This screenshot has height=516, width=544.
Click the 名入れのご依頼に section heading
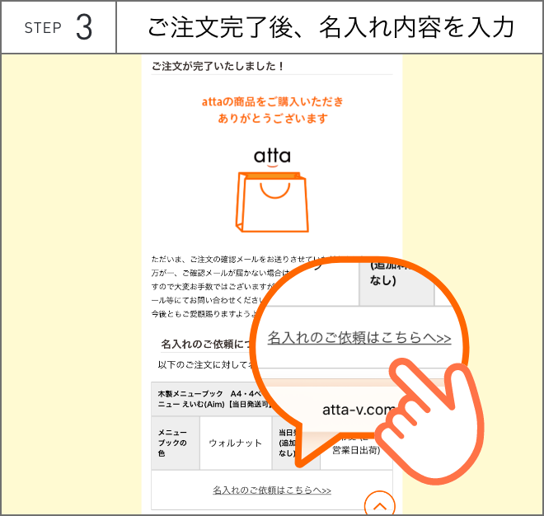(205, 344)
